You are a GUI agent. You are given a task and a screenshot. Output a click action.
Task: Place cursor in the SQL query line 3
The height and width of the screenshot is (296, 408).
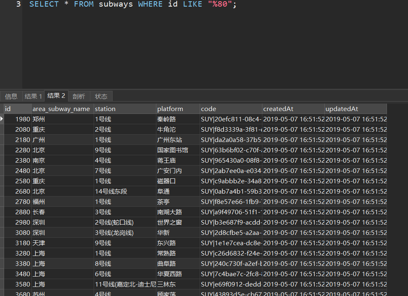click(133, 4)
